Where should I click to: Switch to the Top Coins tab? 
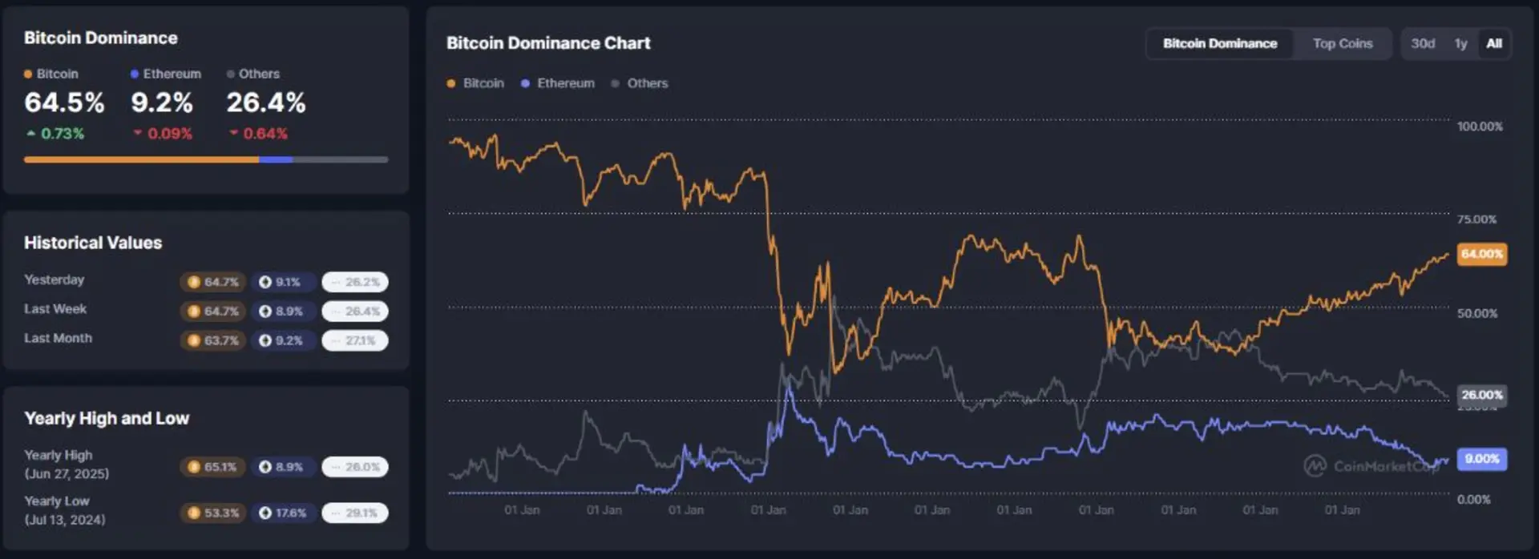pos(1343,43)
